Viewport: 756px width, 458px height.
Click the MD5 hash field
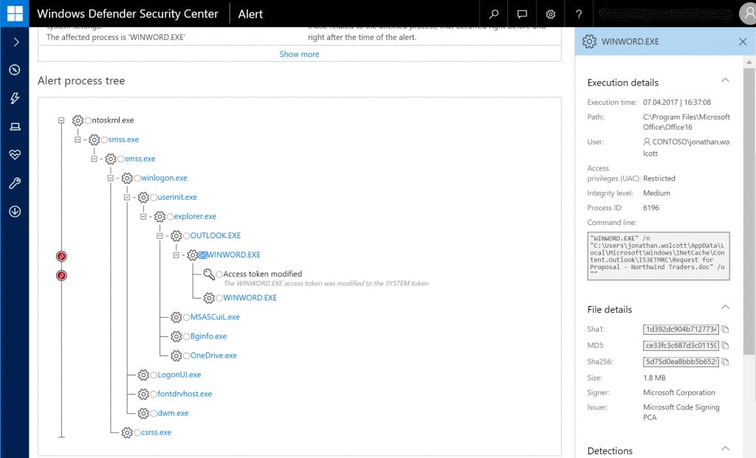click(x=681, y=345)
